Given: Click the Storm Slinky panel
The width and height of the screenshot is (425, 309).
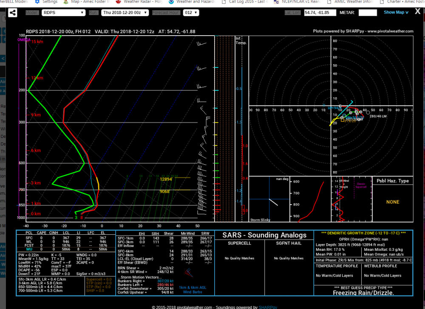Looking at the screenshot, I should point(269,199).
